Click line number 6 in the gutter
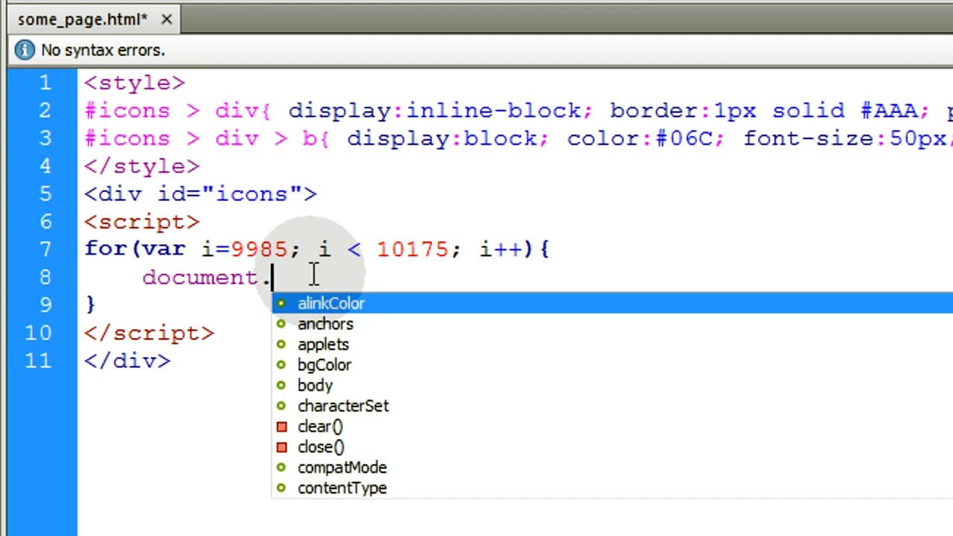 (x=45, y=222)
